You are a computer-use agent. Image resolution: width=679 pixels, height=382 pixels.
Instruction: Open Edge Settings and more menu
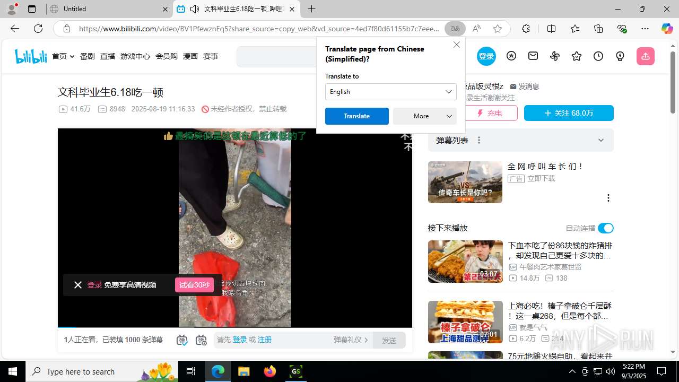645,29
